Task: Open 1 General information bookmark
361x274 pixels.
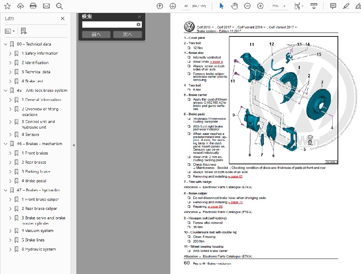Action: click(41, 100)
